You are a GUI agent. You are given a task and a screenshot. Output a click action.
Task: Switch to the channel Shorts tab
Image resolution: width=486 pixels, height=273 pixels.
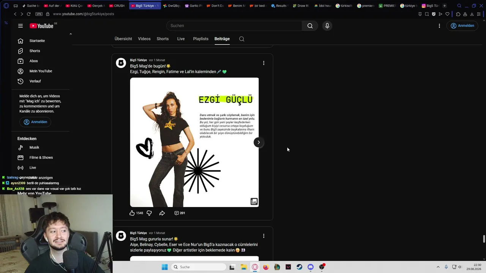[x=163, y=39]
